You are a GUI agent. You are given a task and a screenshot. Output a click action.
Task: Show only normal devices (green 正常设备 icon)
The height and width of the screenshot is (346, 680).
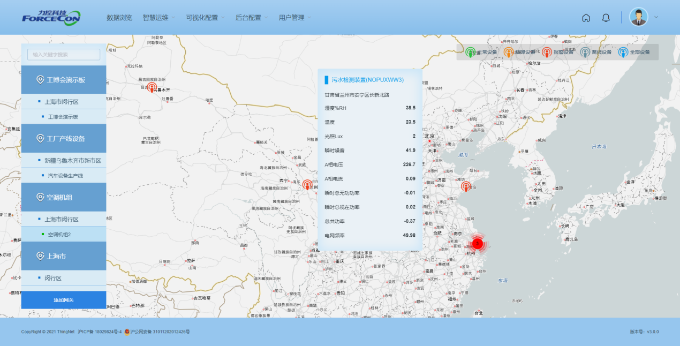[471, 52]
